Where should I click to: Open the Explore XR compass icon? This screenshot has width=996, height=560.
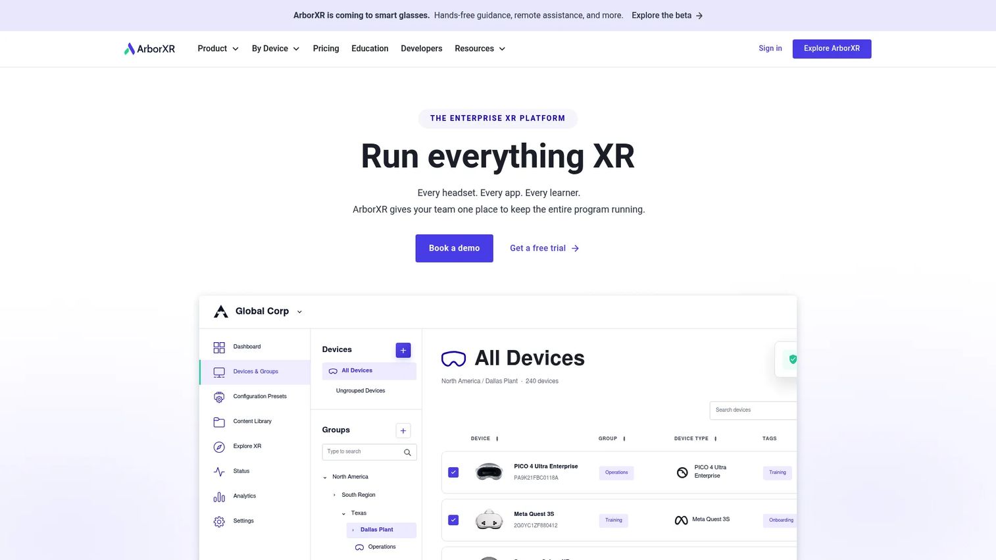219,447
